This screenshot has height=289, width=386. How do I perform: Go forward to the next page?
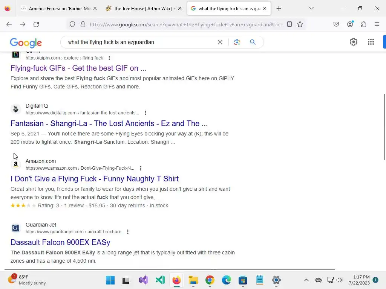coord(23,24)
